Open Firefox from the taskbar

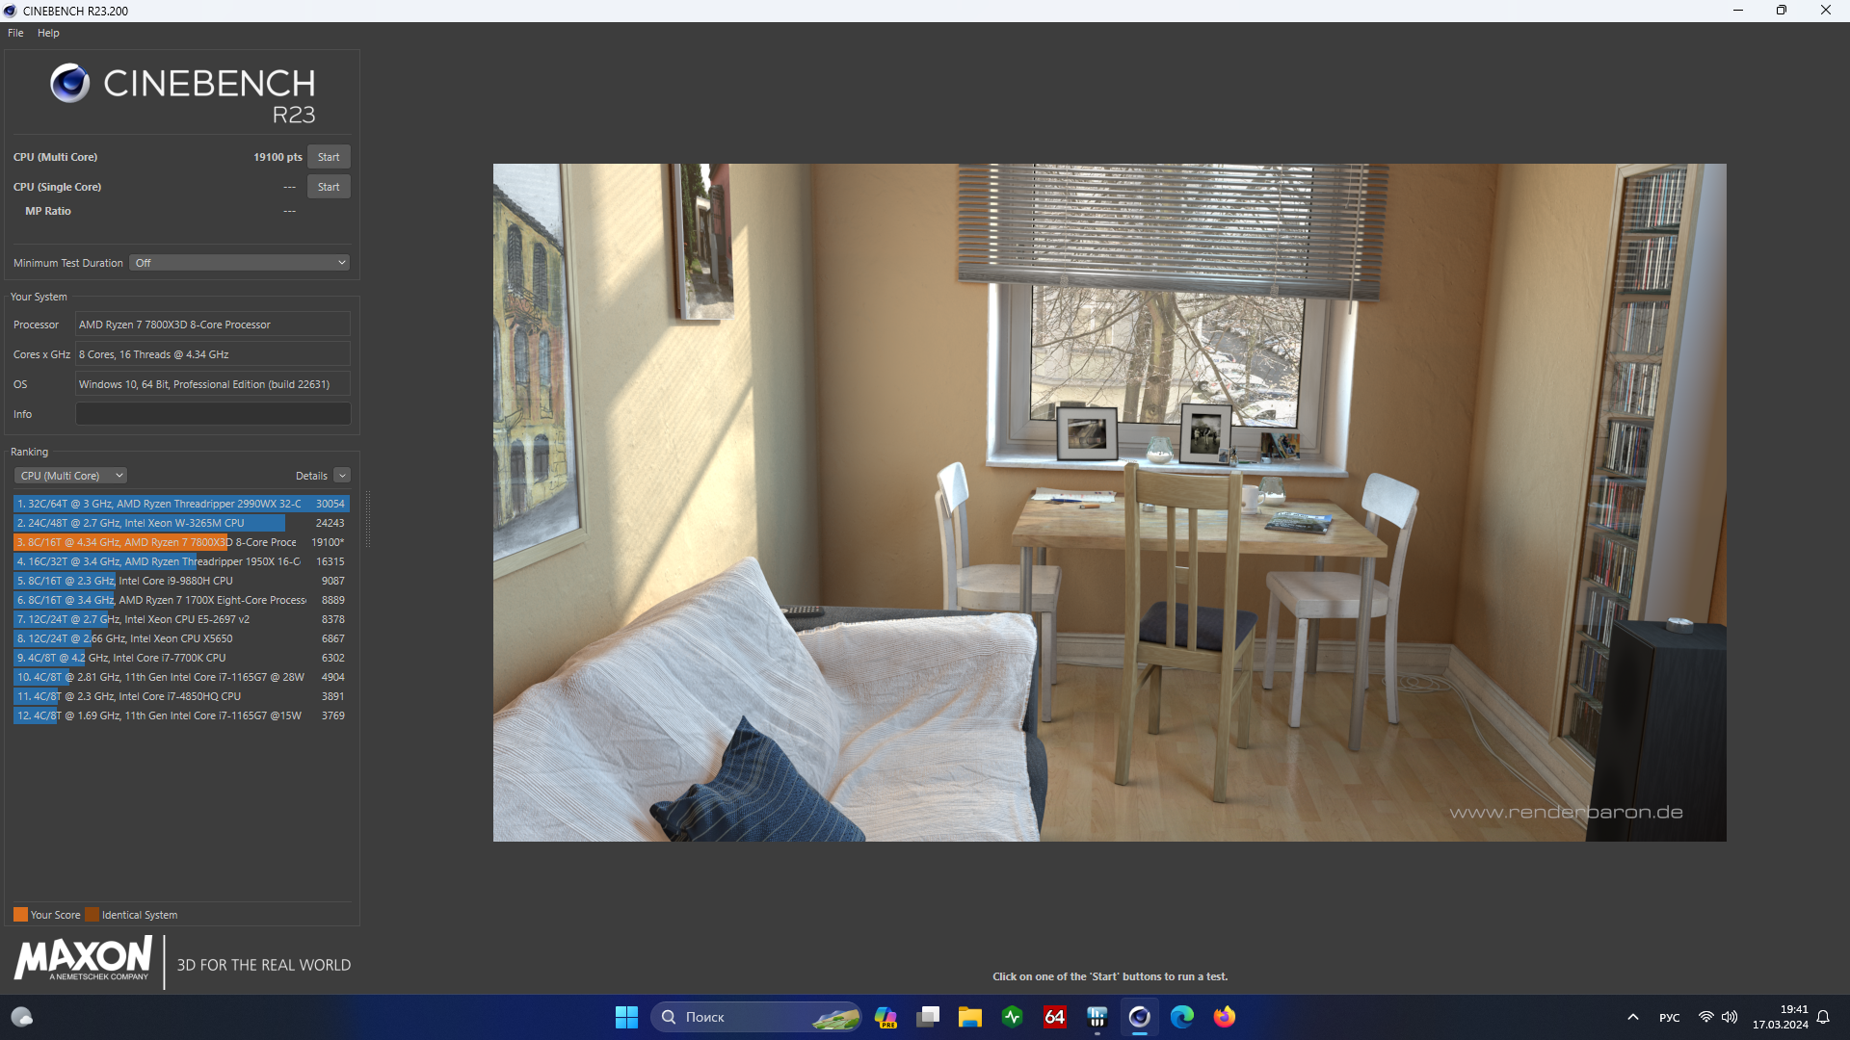point(1224,1017)
